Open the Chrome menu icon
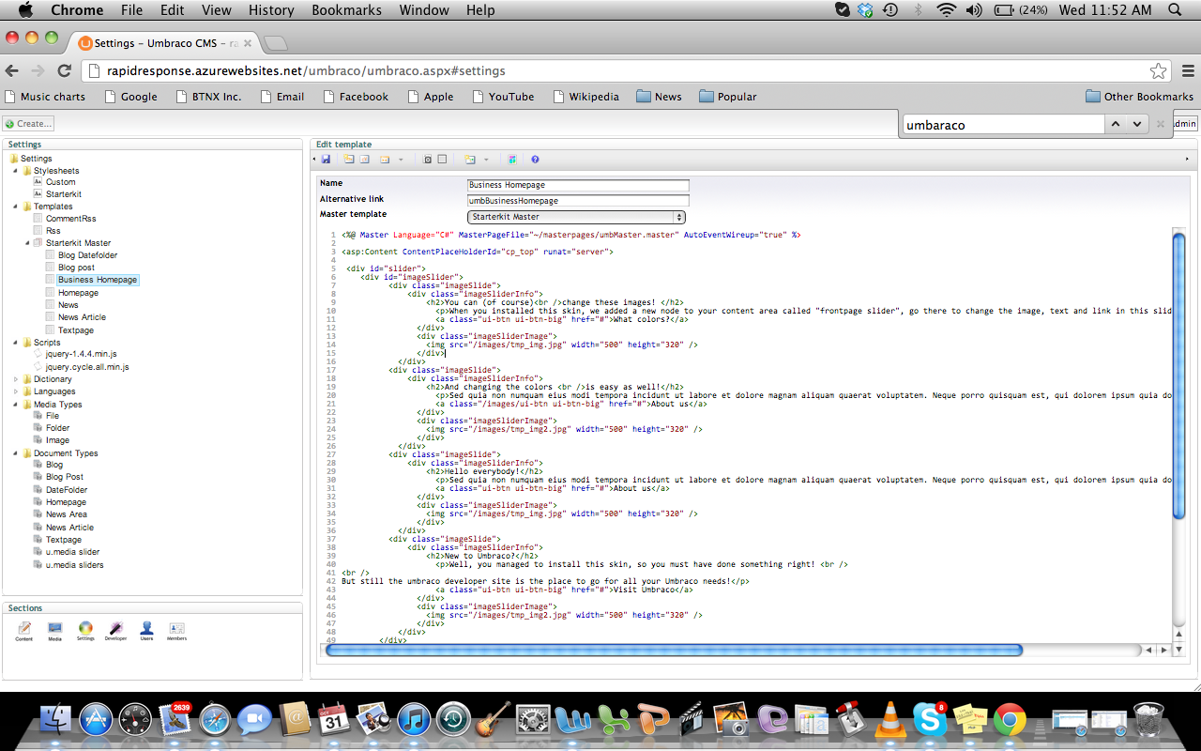The image size is (1201, 751). click(1188, 71)
